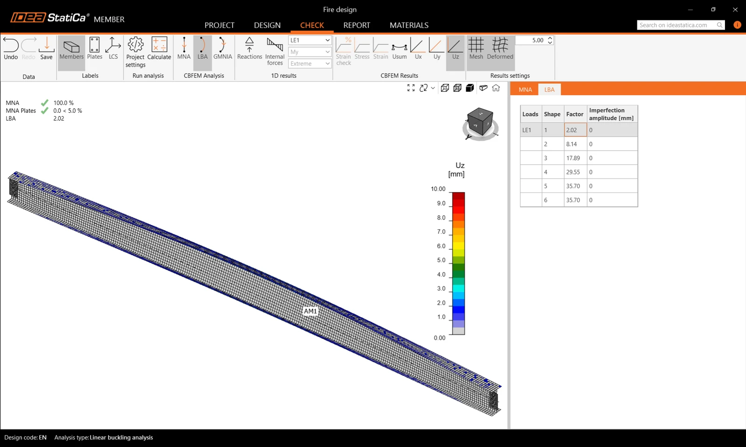Show Usum deformation results
The height and width of the screenshot is (447, 746).
pos(400,48)
